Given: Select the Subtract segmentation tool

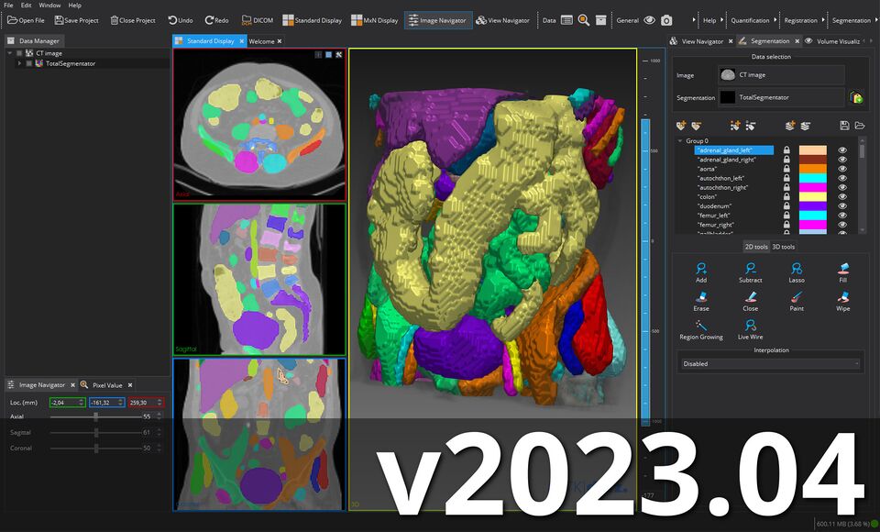Looking at the screenshot, I should point(750,272).
